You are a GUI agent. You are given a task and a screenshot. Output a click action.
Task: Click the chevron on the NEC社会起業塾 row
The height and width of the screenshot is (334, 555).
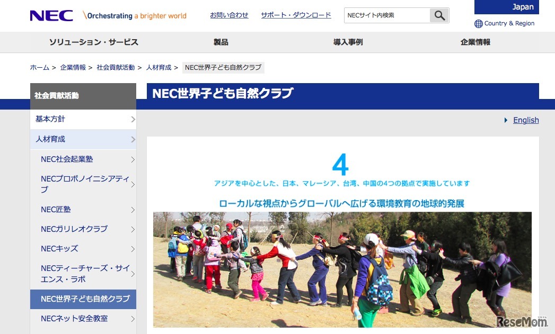tap(133, 159)
